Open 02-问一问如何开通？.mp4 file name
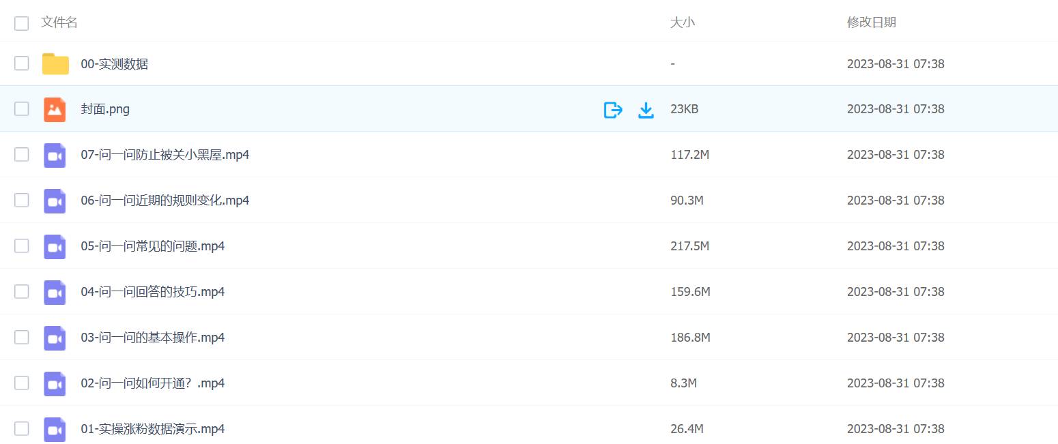Screen dimensions: 1058x444 coord(153,383)
